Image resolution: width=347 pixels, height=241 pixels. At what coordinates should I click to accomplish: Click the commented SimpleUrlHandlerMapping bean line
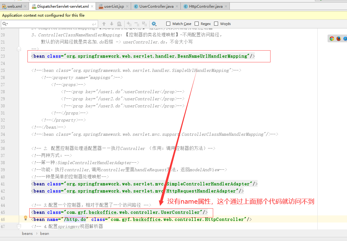(x=136, y=70)
